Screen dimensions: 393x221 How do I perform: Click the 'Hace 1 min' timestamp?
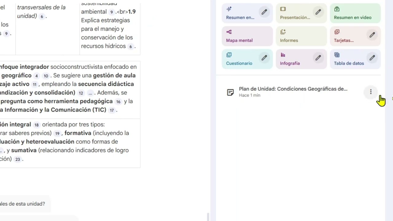point(250,95)
